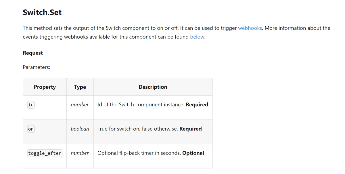Click the Request subheading
This screenshot has width=345, height=174.
(x=33, y=53)
